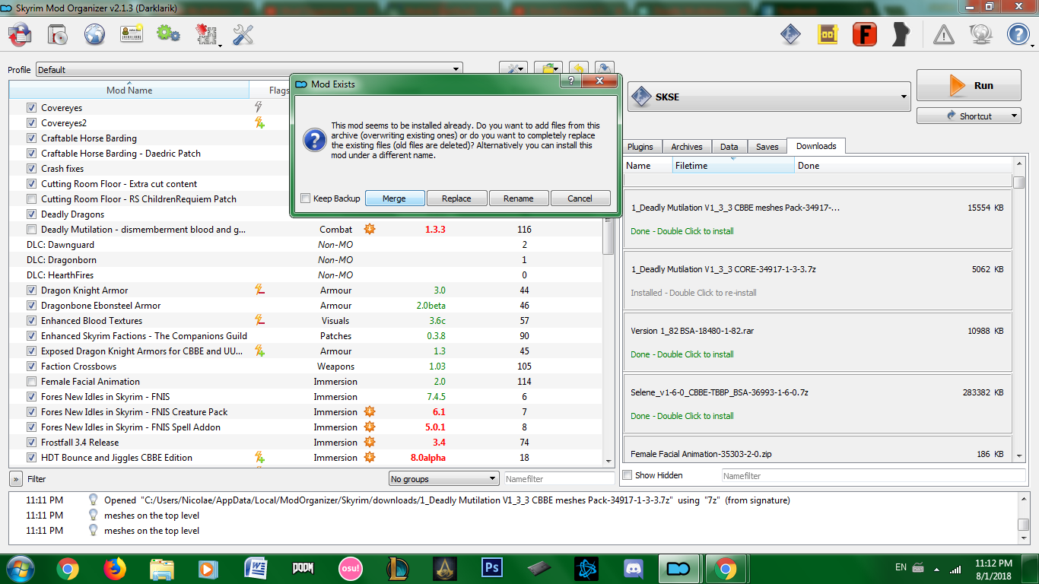Screen dimensions: 1039x584
Task: Disable the Crash fixes mod checkbox
Action: [31, 168]
